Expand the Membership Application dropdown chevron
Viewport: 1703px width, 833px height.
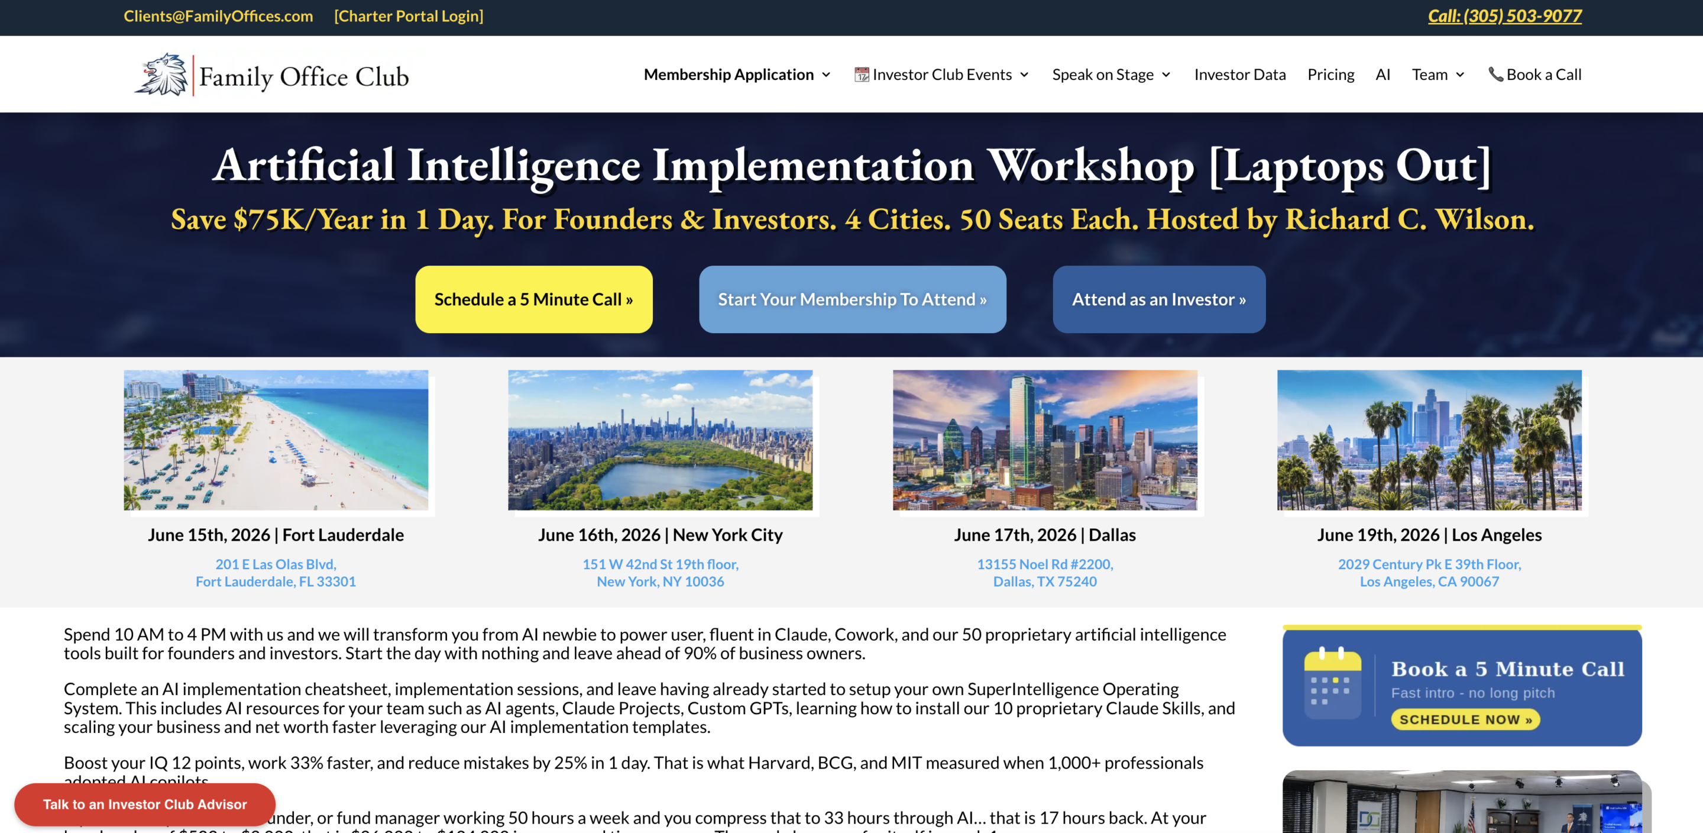(x=827, y=75)
